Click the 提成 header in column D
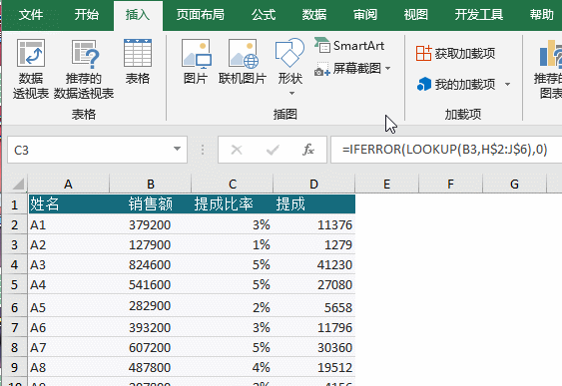562x386 pixels. click(x=314, y=204)
